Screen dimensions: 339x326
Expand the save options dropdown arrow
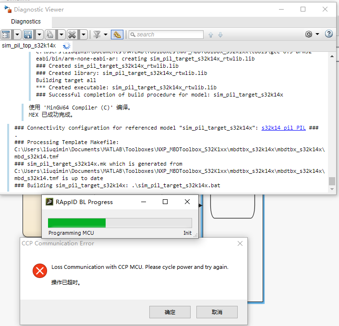pos(39,35)
